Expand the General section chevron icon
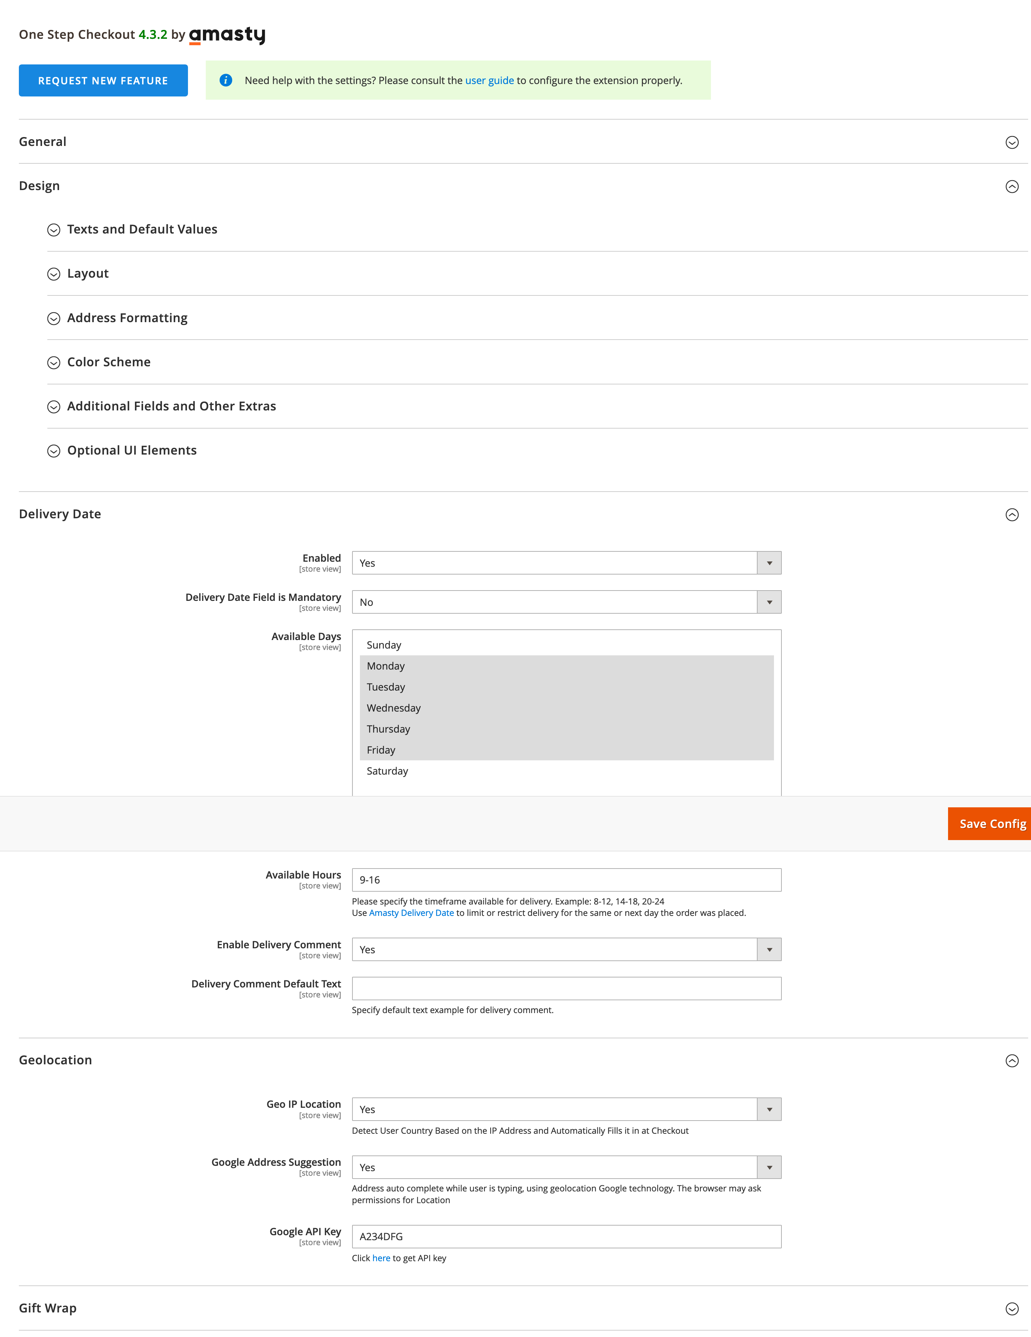 (x=1011, y=142)
